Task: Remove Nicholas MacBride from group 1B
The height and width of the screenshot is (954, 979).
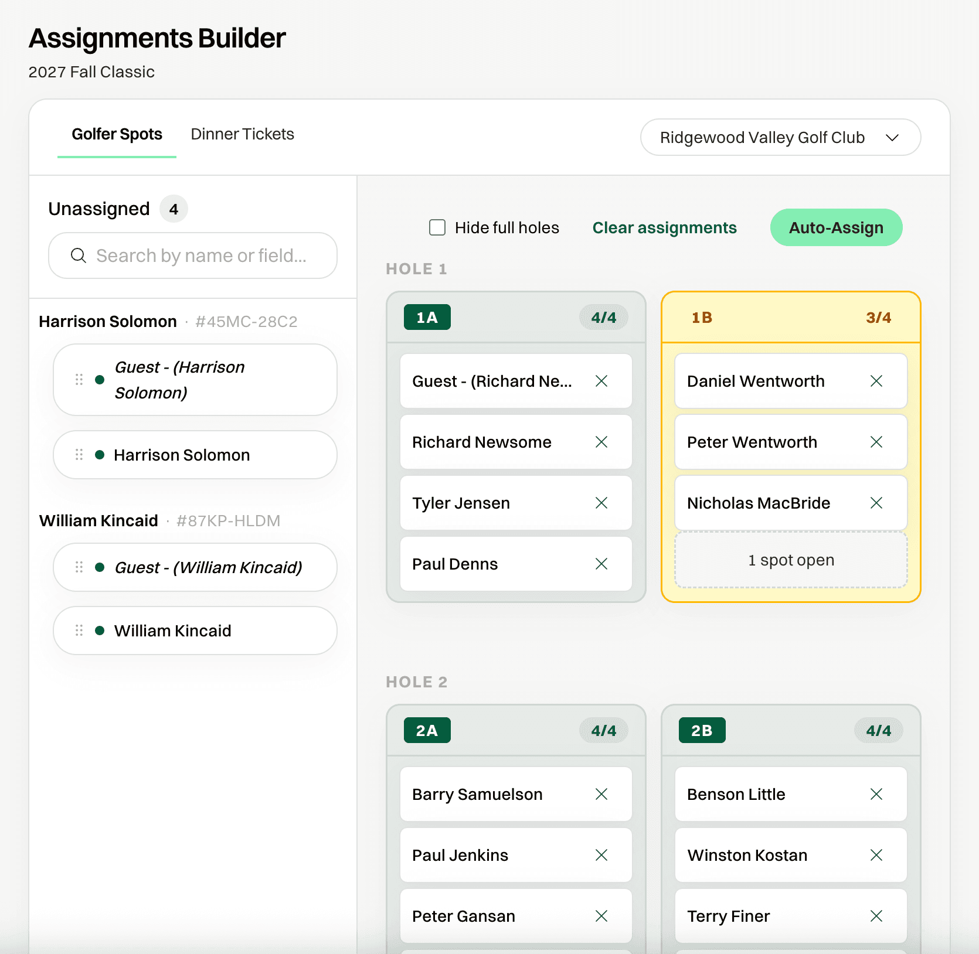Action: (x=876, y=503)
